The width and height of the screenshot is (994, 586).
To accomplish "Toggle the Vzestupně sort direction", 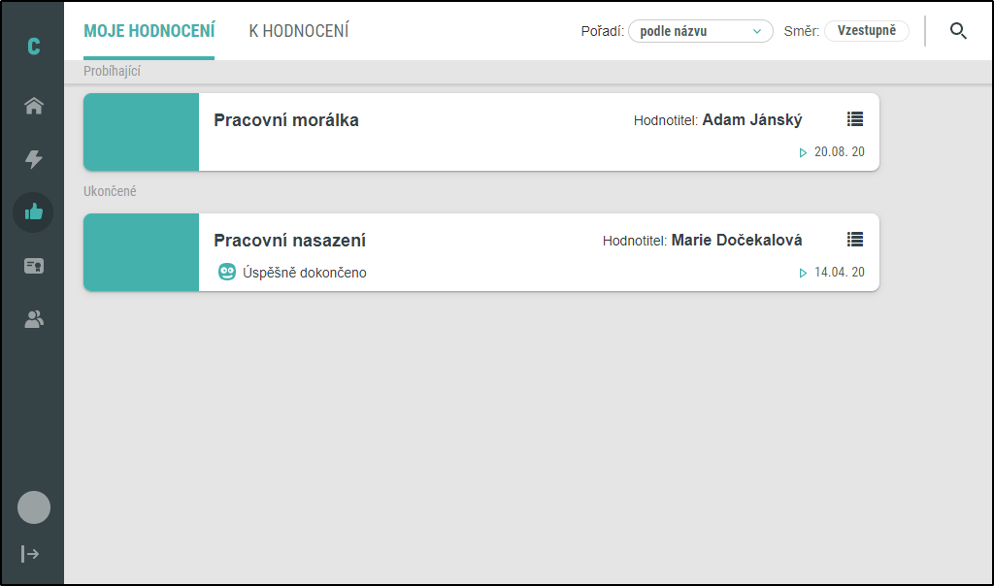I will [867, 30].
